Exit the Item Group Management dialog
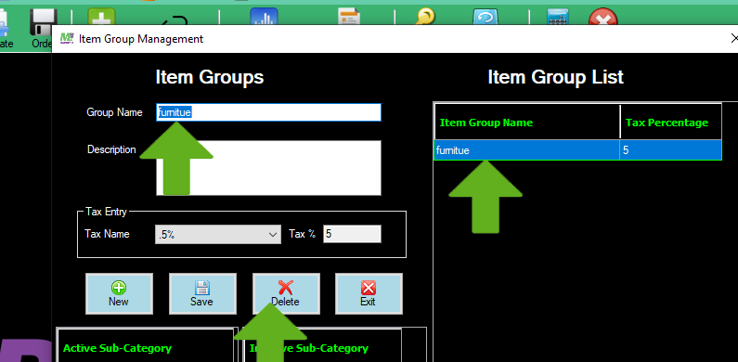The width and height of the screenshot is (738, 362). coord(369,293)
